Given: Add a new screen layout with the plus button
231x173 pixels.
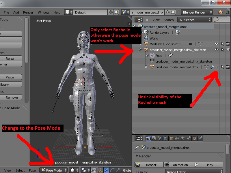Looking at the screenshot, I should tap(111, 12).
